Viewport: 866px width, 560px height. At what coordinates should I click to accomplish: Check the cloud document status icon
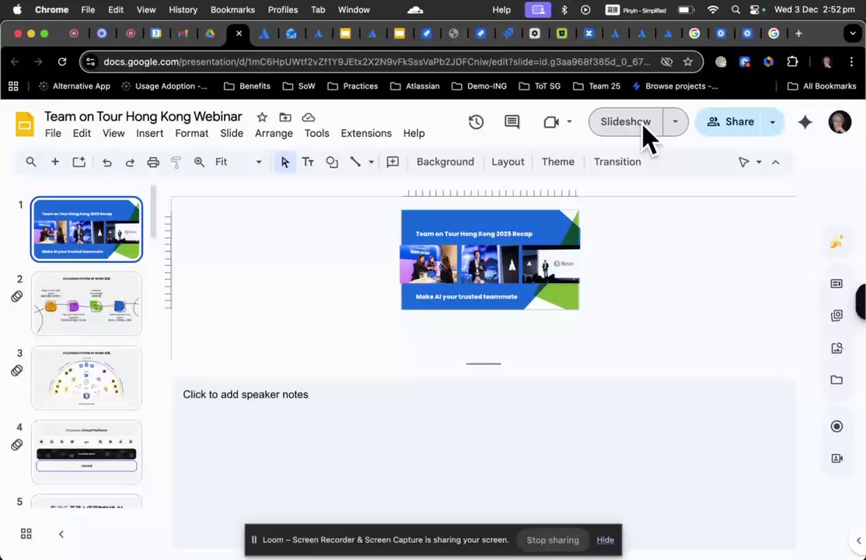[x=308, y=117]
